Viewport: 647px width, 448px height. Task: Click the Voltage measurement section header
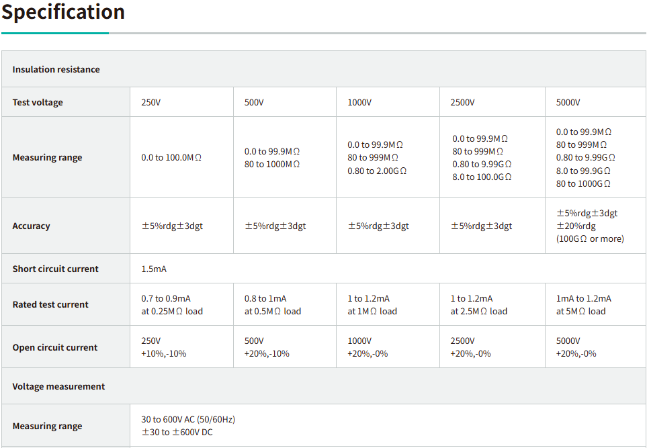click(x=58, y=386)
